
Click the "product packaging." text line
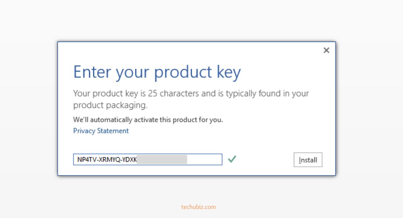coord(110,105)
